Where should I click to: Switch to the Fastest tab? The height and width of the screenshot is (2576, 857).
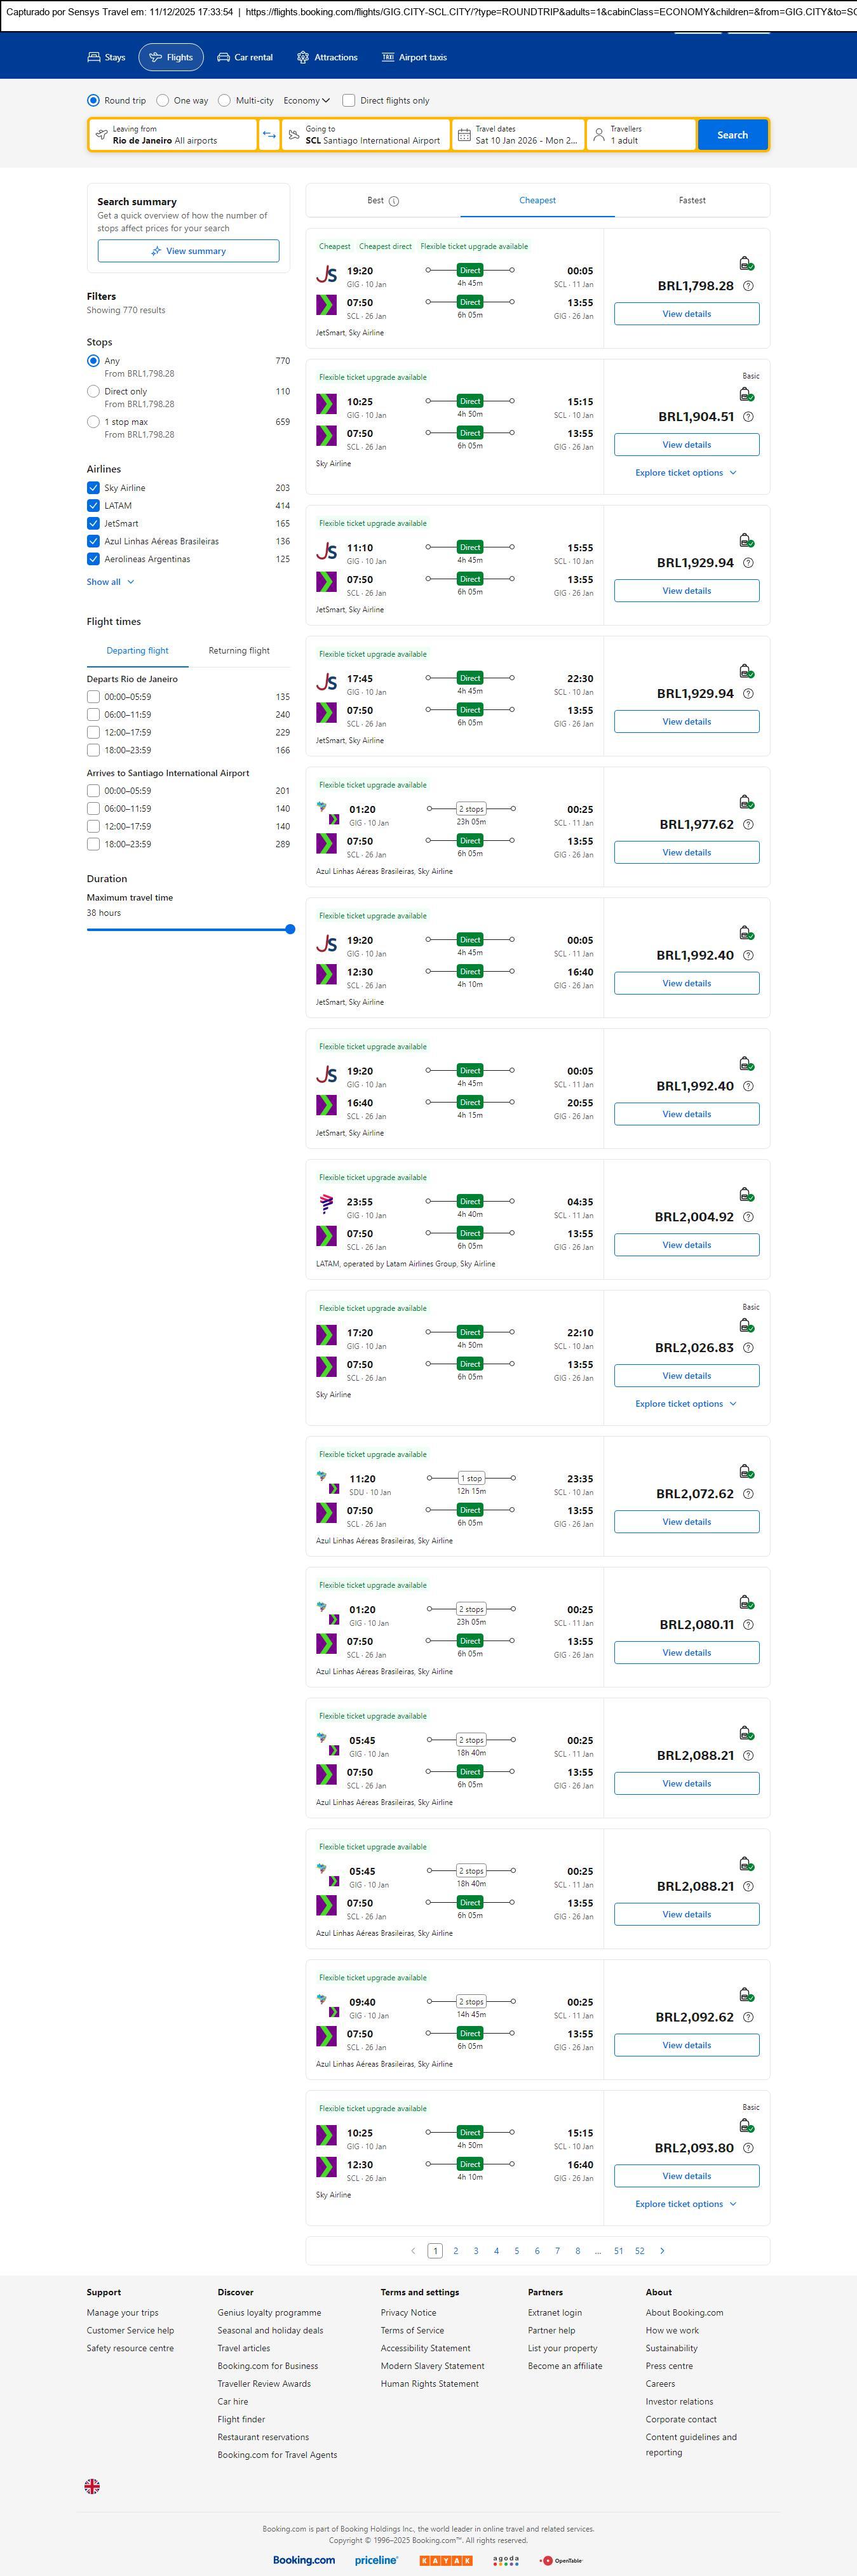click(692, 201)
